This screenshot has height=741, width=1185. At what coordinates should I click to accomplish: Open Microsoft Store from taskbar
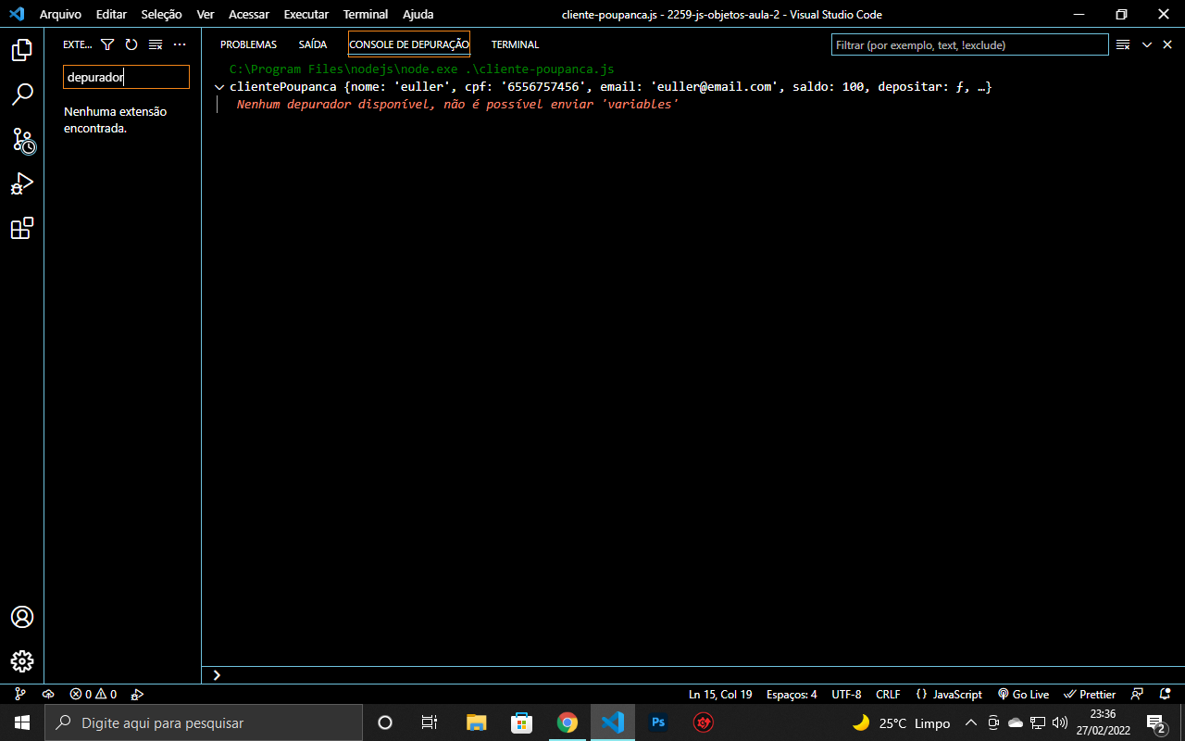[521, 722]
